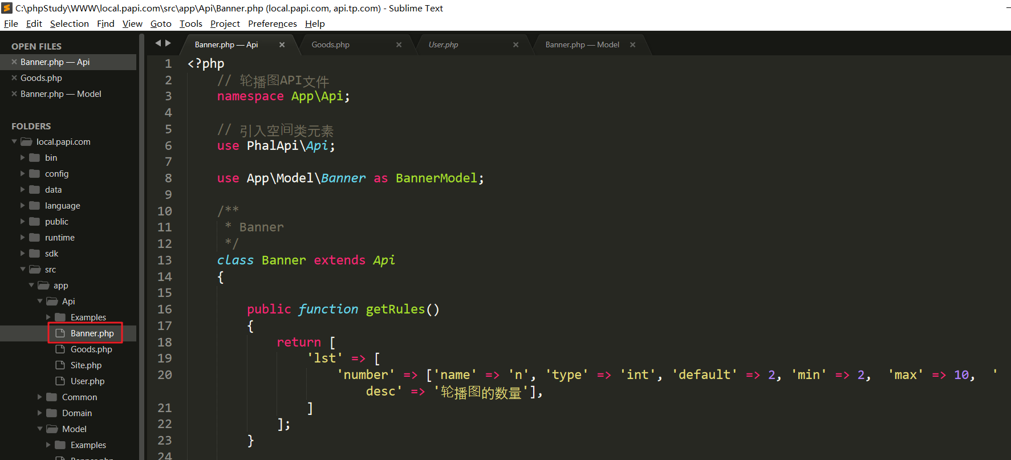Image resolution: width=1011 pixels, height=460 pixels.
Task: Close the Goods.php tab
Action: [399, 45]
